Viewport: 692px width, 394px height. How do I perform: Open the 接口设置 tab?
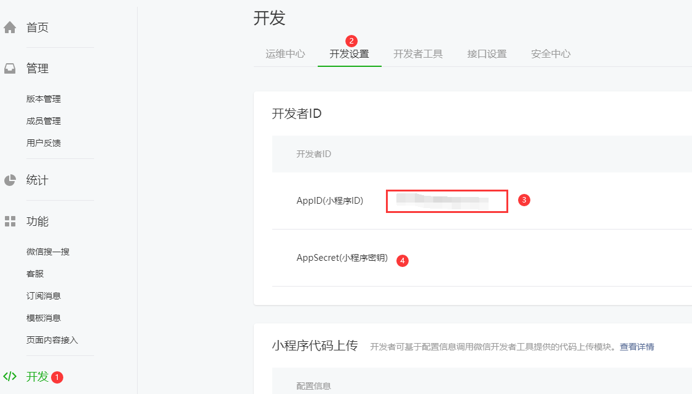coord(486,54)
